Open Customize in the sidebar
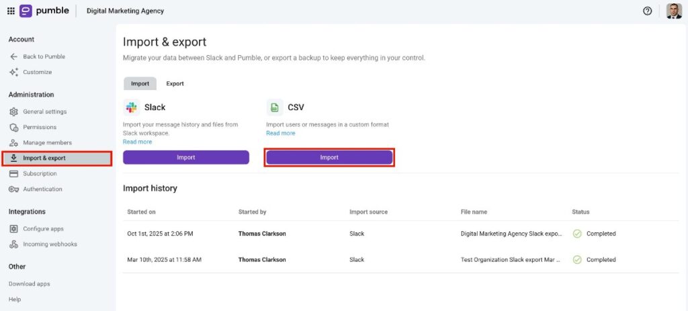 coord(38,72)
